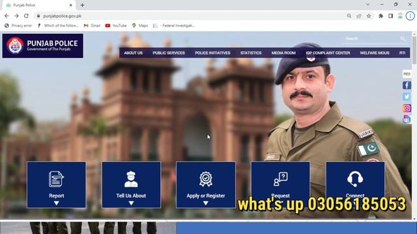Open the Gmail bookmark
Screen dimensions: 417x234
(x=92, y=26)
